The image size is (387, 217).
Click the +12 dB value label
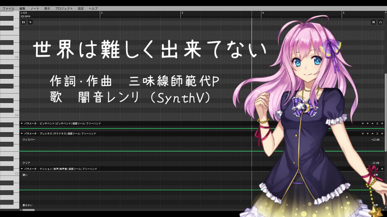coord(375,139)
